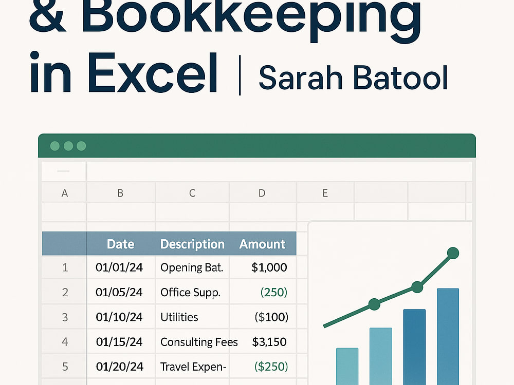This screenshot has height=385, width=514.
Task: Click the darkest blue chart bar
Action: pyautogui.click(x=414, y=347)
